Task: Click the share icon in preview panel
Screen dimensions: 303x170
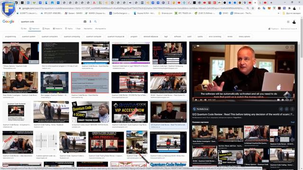Action: [281, 109]
